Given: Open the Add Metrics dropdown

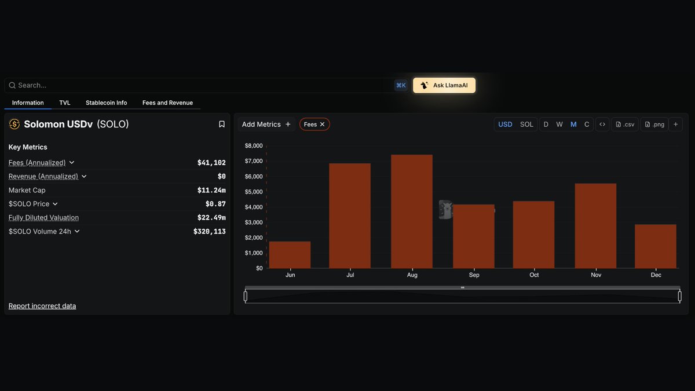Looking at the screenshot, I should tap(266, 125).
